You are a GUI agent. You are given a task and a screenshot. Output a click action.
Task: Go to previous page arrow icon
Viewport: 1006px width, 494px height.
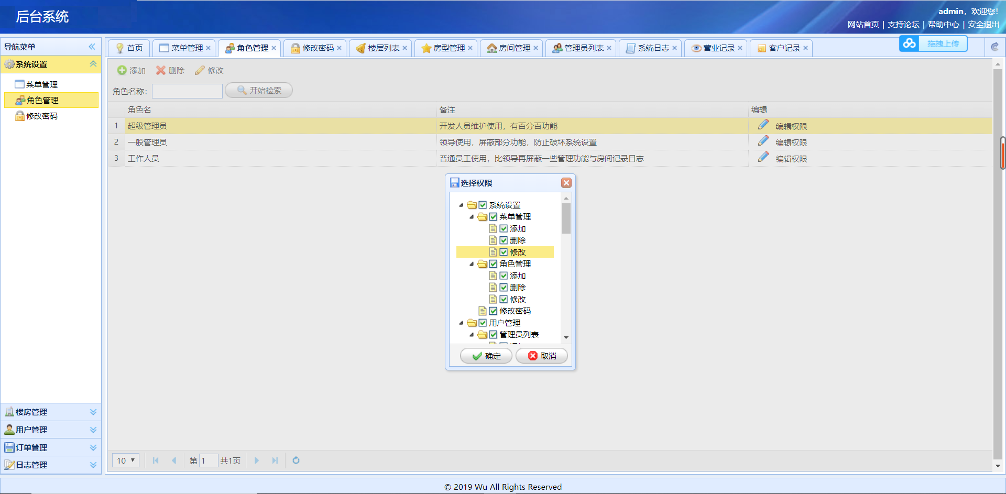(x=174, y=460)
